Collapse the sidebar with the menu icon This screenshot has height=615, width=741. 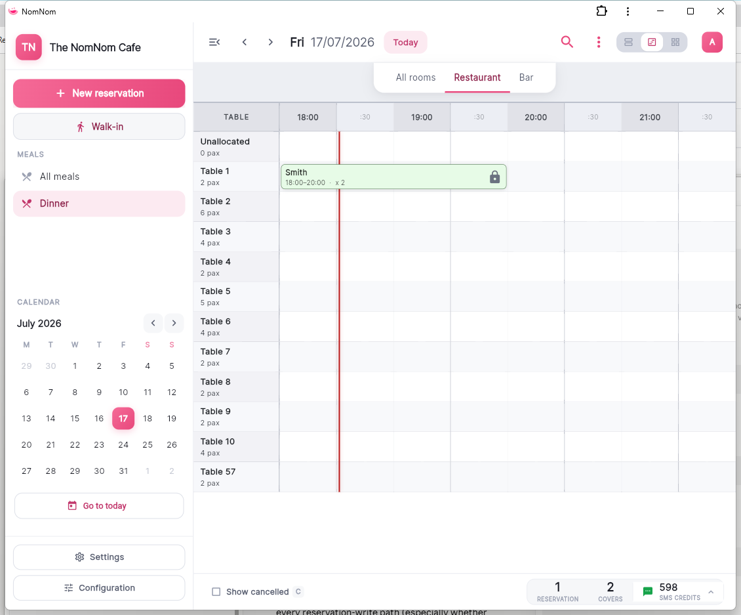click(214, 42)
